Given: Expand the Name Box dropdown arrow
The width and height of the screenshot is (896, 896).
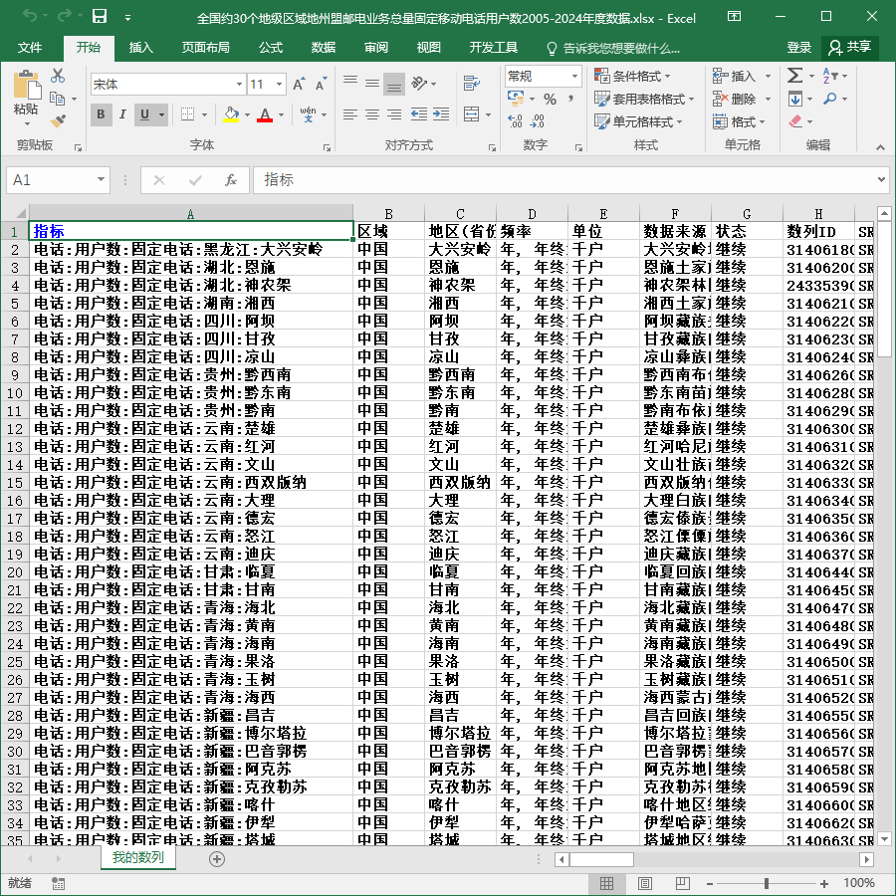Looking at the screenshot, I should coord(102,180).
